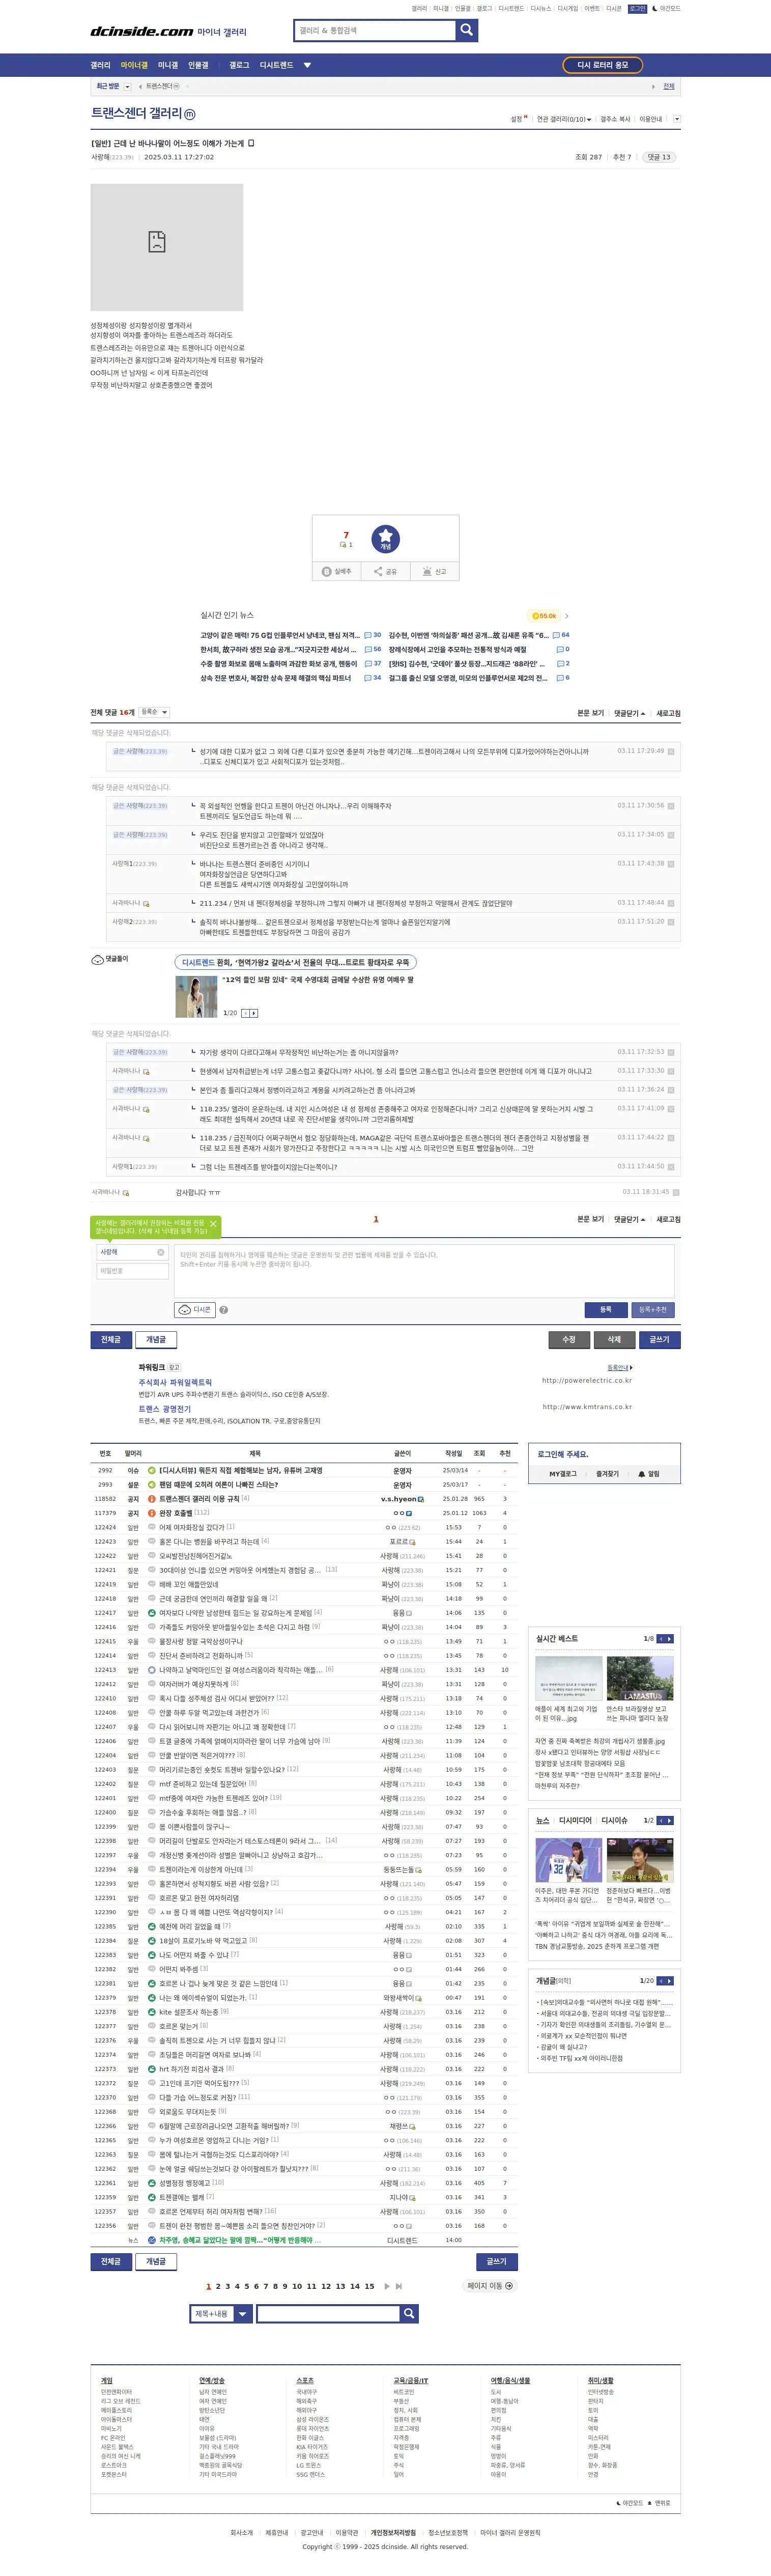Share the post with the 공유 button

coord(385,571)
